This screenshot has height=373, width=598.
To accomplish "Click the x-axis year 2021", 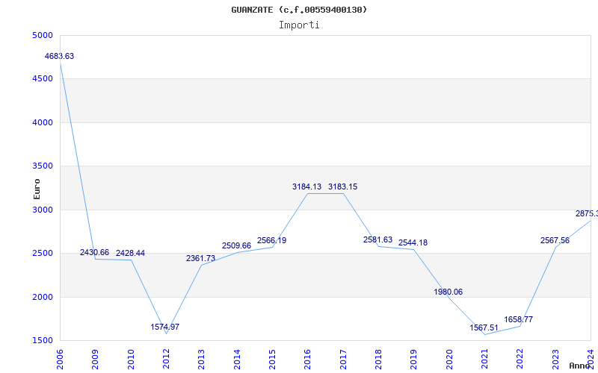I will 484,360.
